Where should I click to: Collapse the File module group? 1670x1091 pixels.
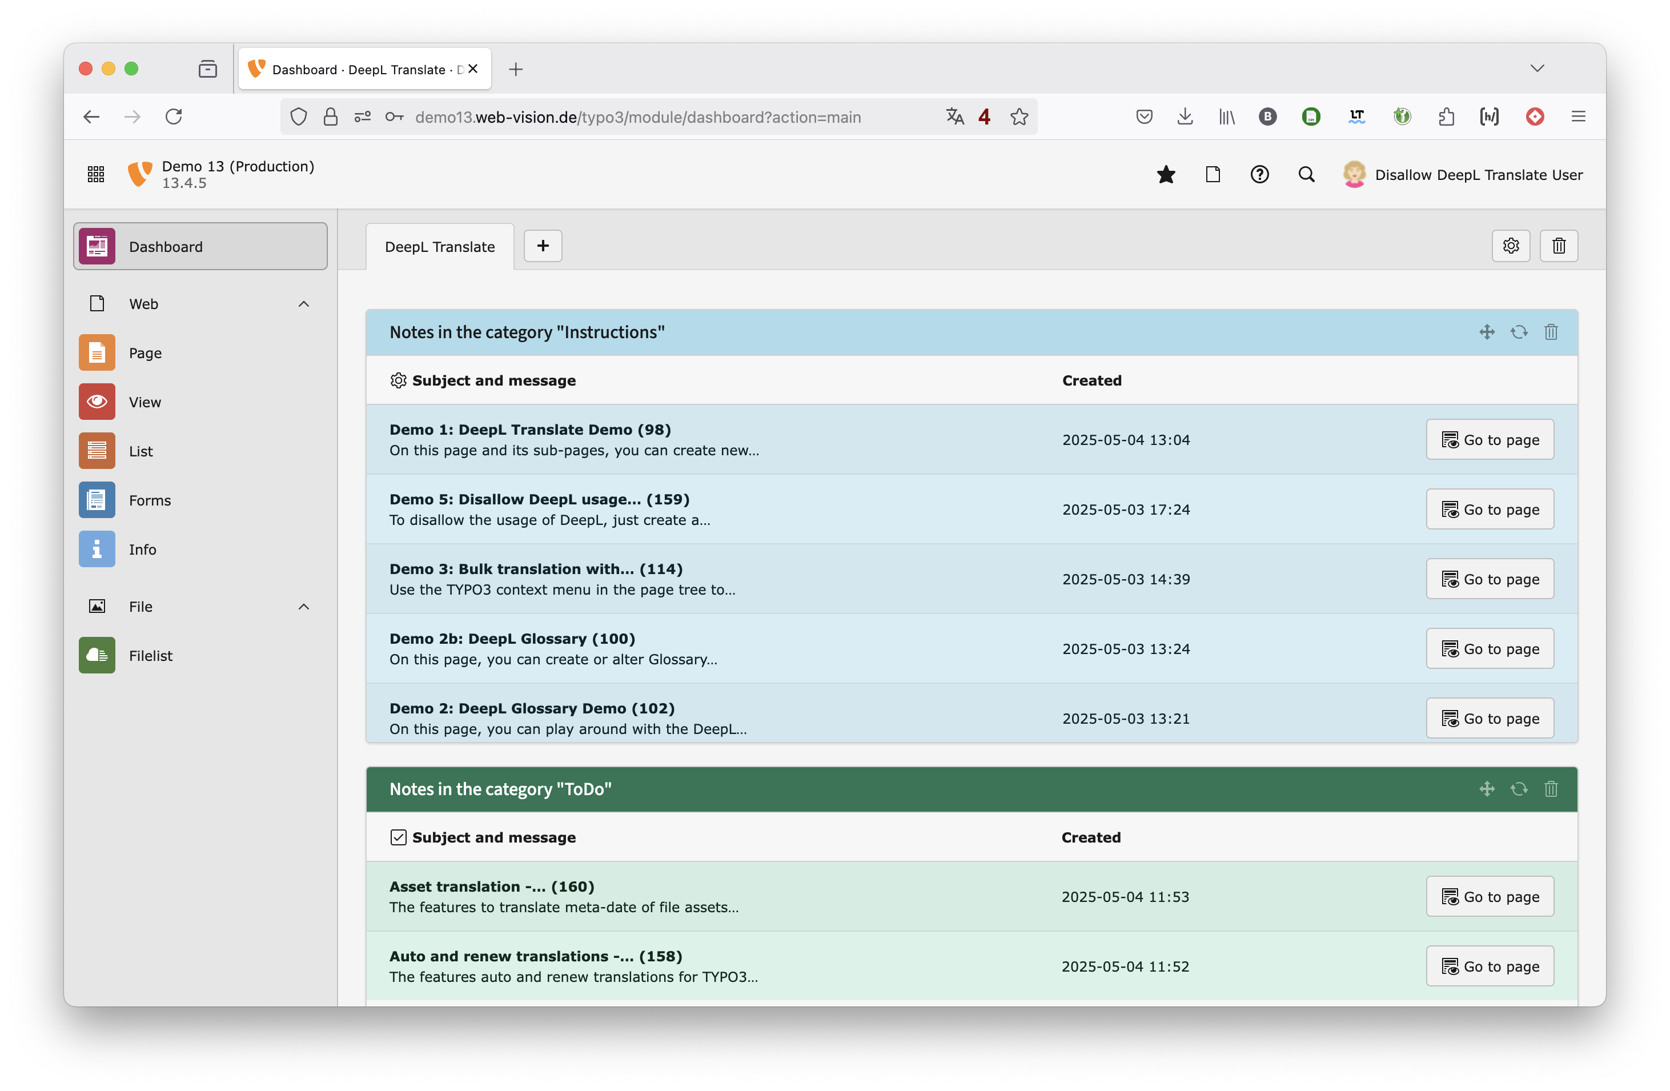point(303,607)
